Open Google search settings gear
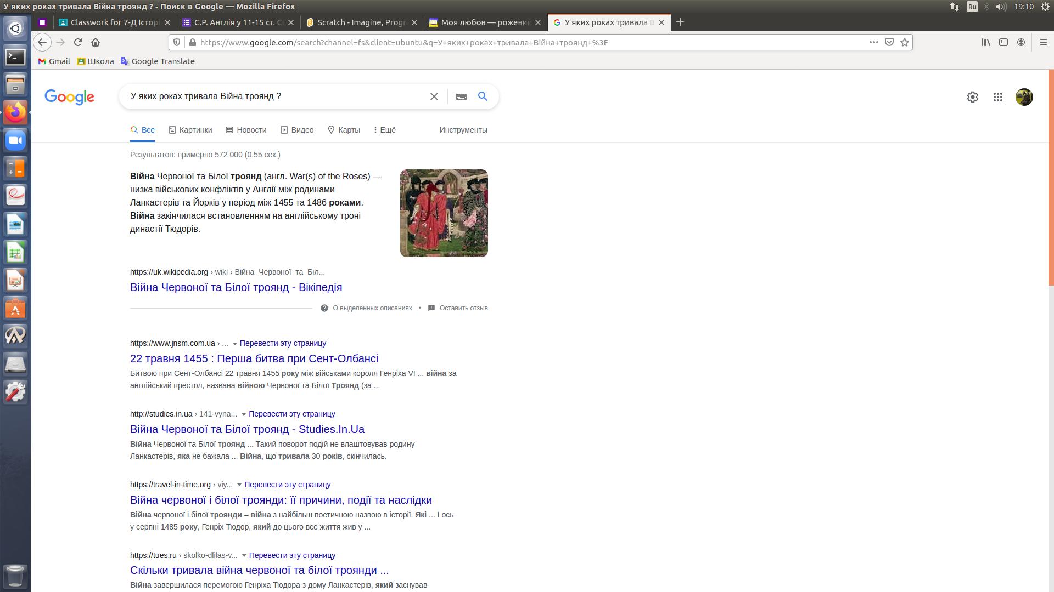This screenshot has height=592, width=1054. pos(972,97)
